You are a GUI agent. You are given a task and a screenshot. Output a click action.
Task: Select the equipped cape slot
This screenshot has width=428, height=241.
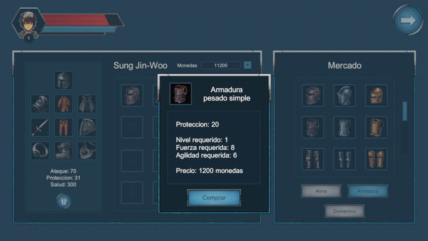[x=87, y=104]
